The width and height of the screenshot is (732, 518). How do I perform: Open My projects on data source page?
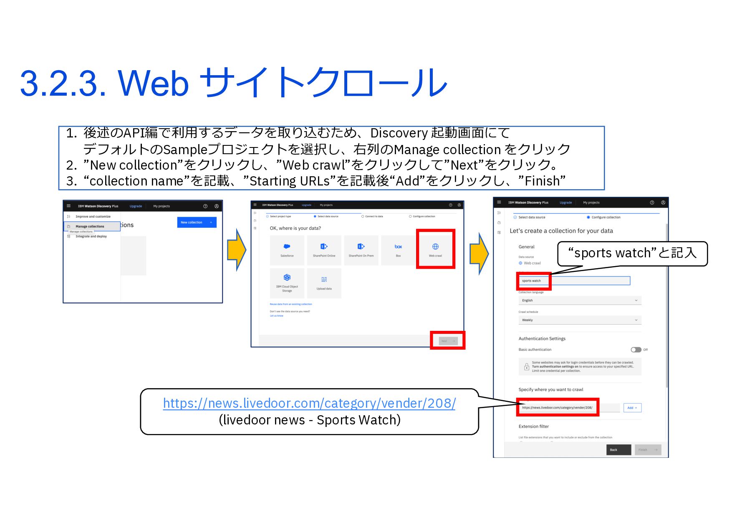point(326,205)
